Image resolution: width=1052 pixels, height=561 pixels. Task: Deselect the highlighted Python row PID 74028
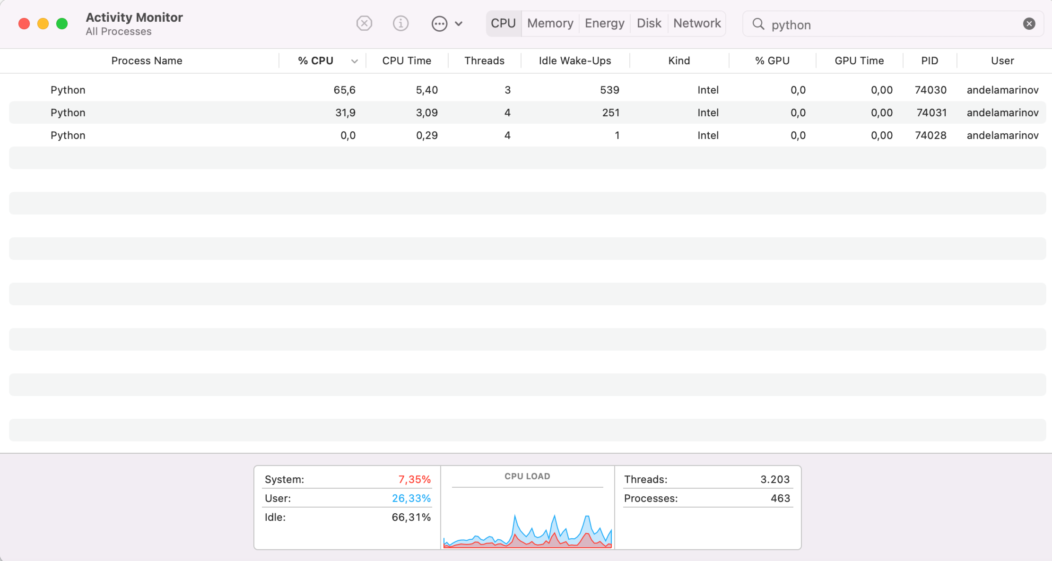331,135
